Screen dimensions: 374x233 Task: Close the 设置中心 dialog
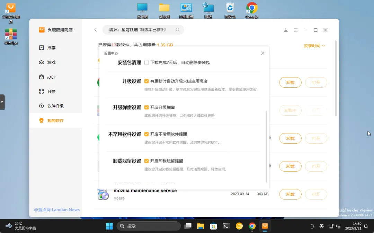[x=262, y=53]
